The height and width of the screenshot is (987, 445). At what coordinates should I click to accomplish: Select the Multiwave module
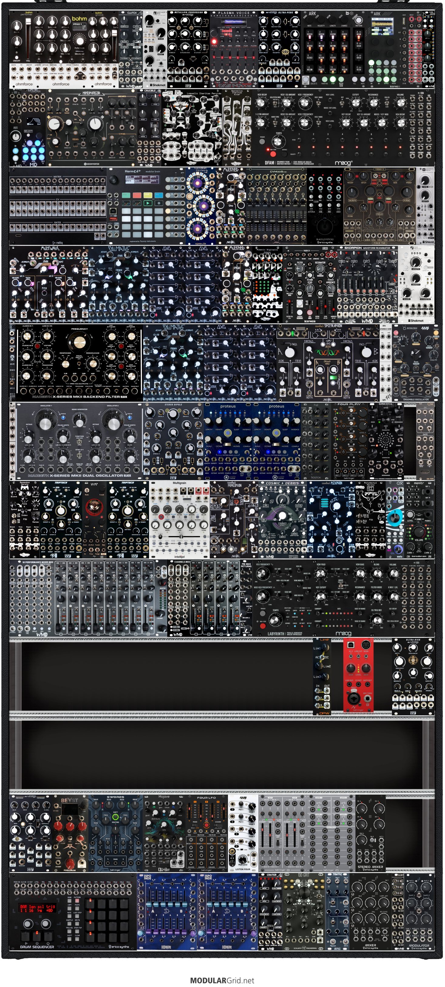[x=49, y=285]
